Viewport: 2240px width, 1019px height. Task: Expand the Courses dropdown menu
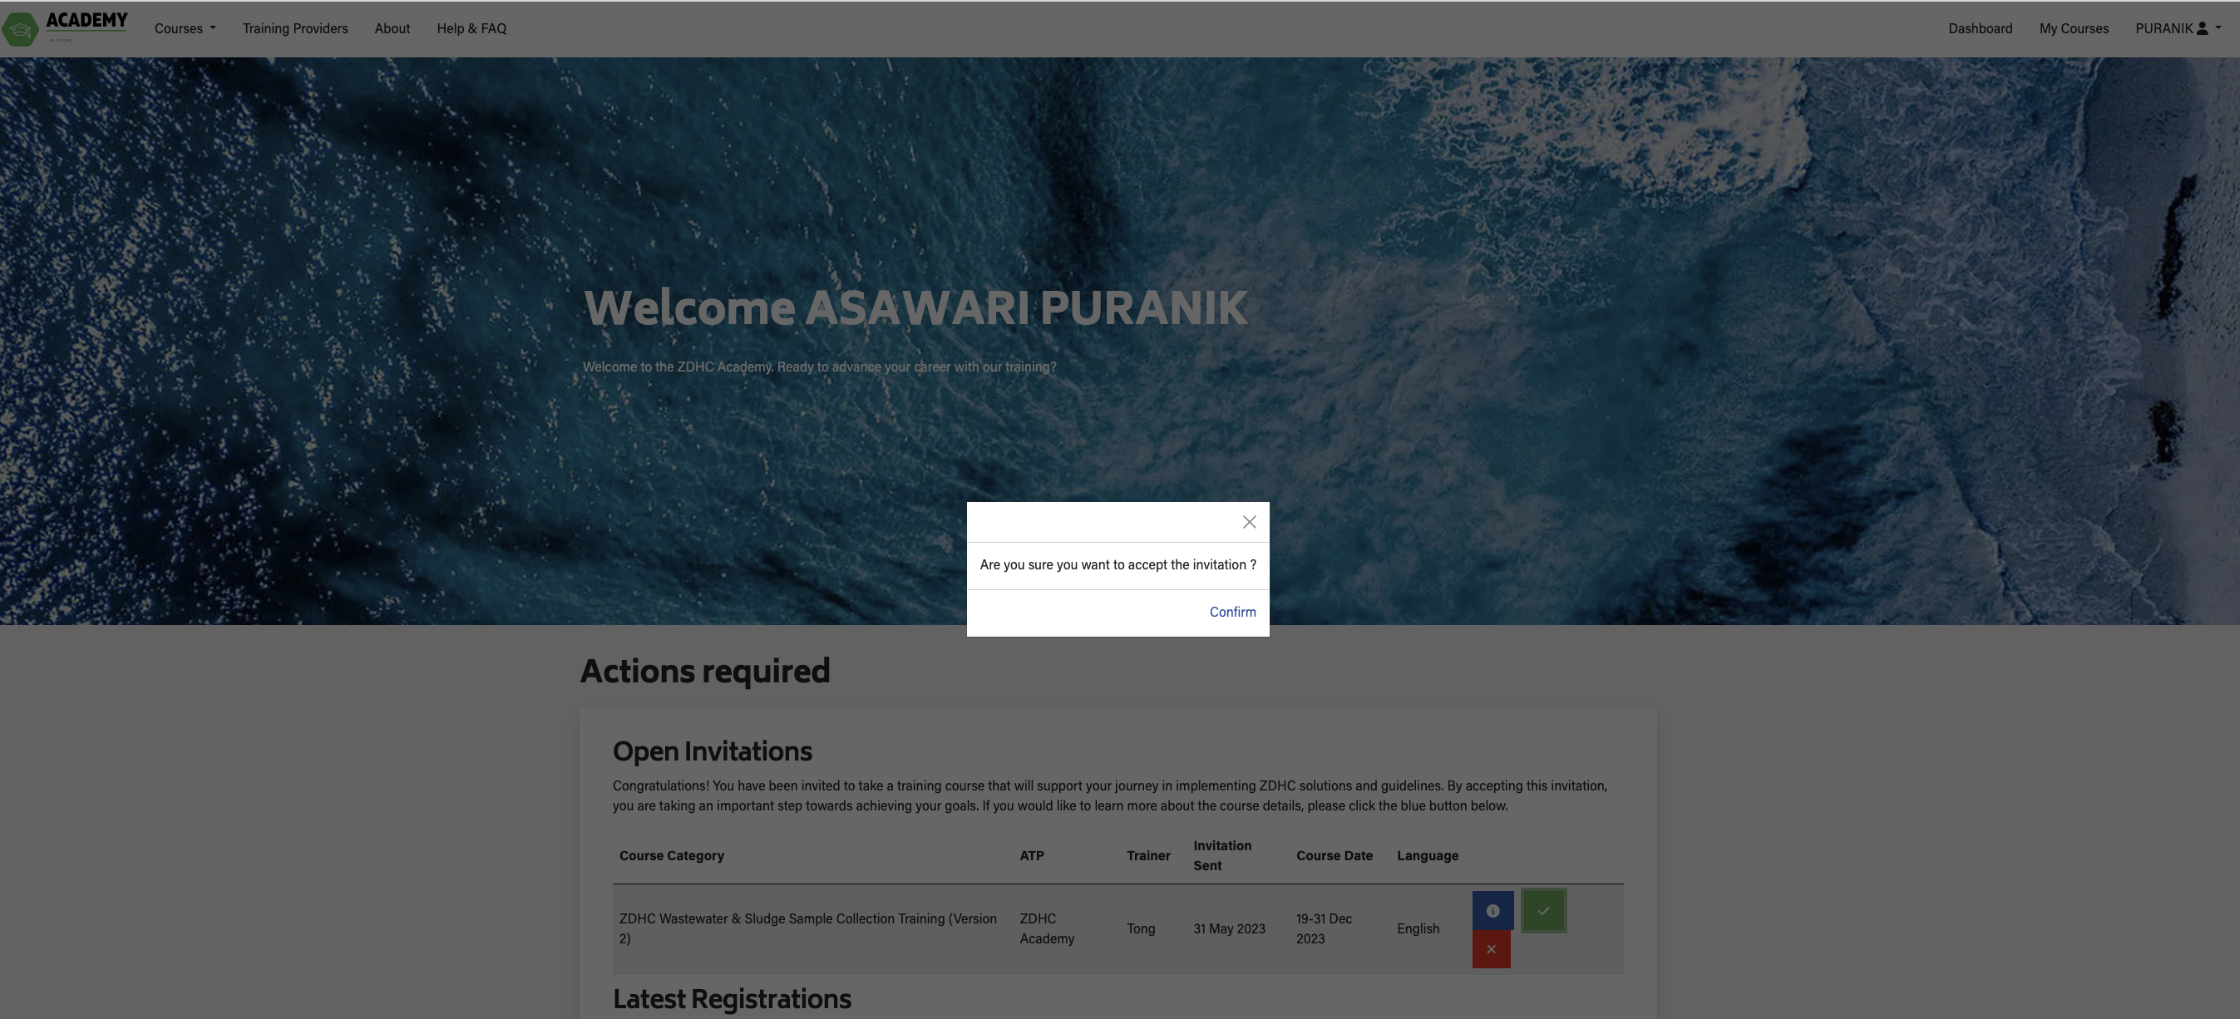coord(185,27)
